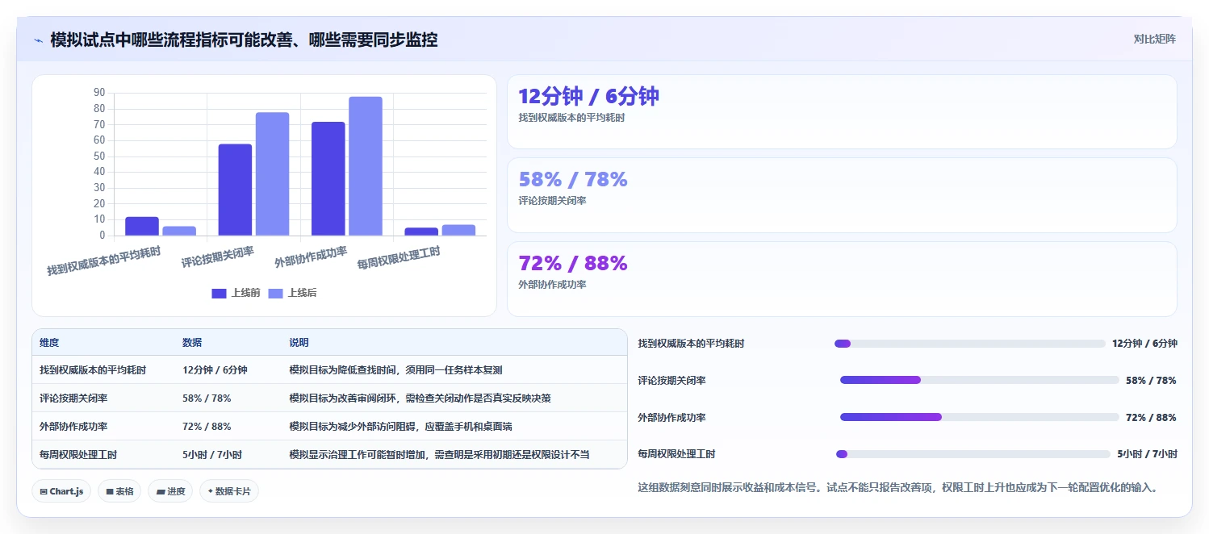The height and width of the screenshot is (534, 1209).
Task: Click table cell 找到权威版本的平均耗时
Action: [x=93, y=370]
